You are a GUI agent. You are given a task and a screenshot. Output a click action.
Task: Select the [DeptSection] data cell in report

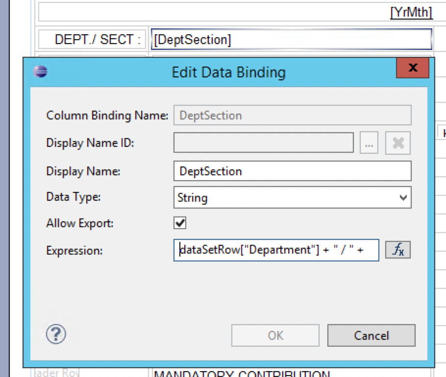click(x=291, y=39)
